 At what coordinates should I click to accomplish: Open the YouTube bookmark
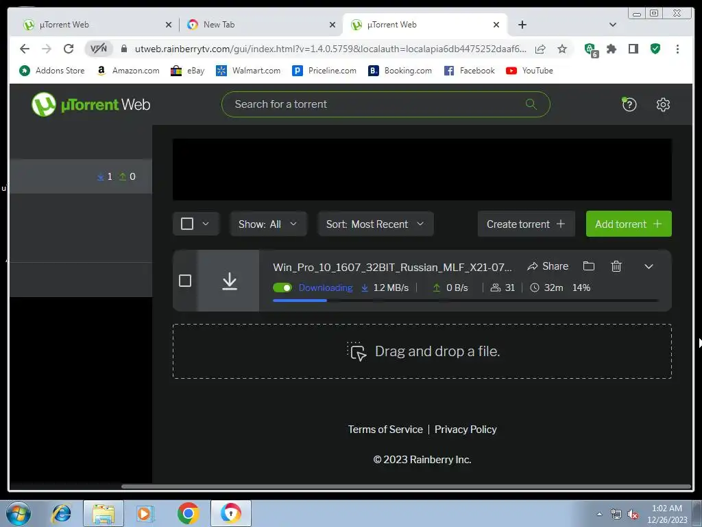[529, 71]
